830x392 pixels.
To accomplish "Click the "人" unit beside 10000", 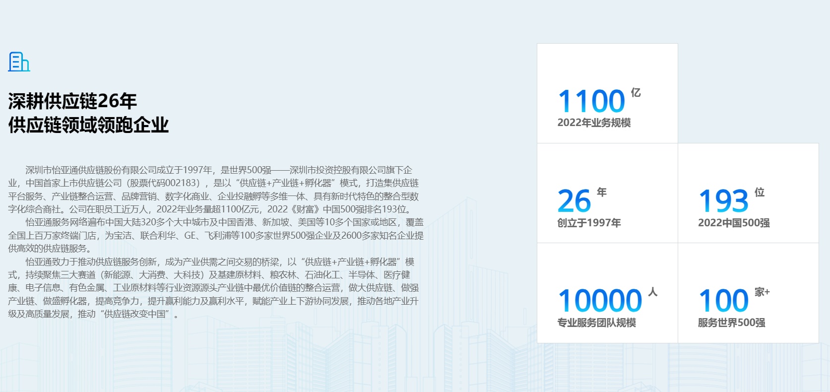I will pos(653,292).
